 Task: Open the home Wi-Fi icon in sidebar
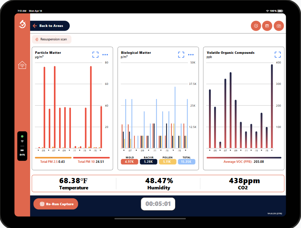click(x=22, y=65)
